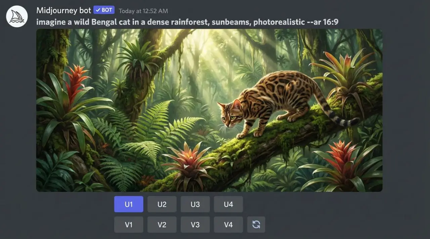
Task: Choose the U3 upscale button
Action: [195, 204]
